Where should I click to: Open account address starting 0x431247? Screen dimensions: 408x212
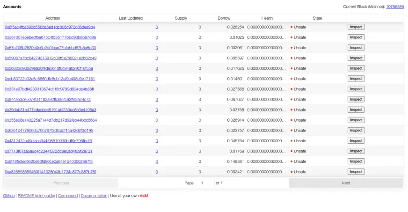(x=48, y=141)
